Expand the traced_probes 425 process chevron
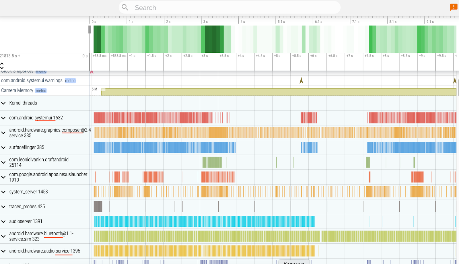Image resolution: width=459 pixels, height=264 pixels. (3, 207)
